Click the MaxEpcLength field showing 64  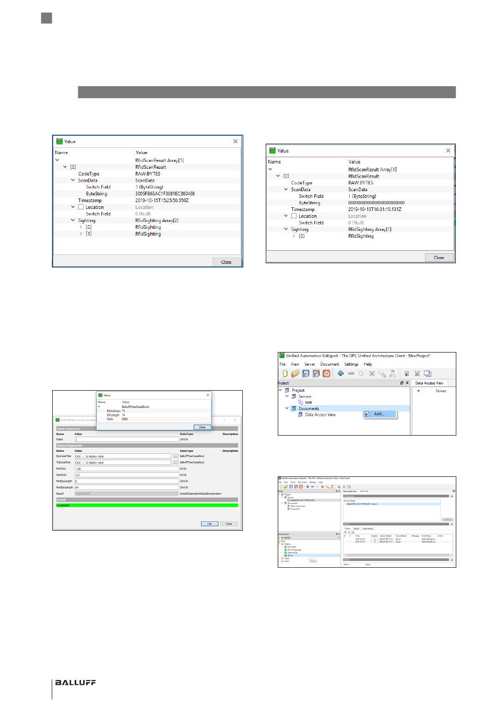coord(126,487)
